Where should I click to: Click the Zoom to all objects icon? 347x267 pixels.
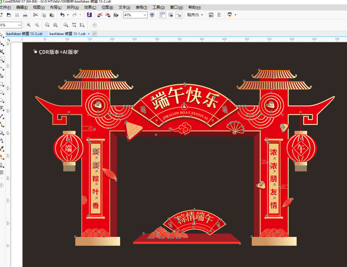55,25
